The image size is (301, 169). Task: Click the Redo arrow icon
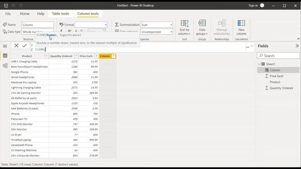(x=21, y=6)
